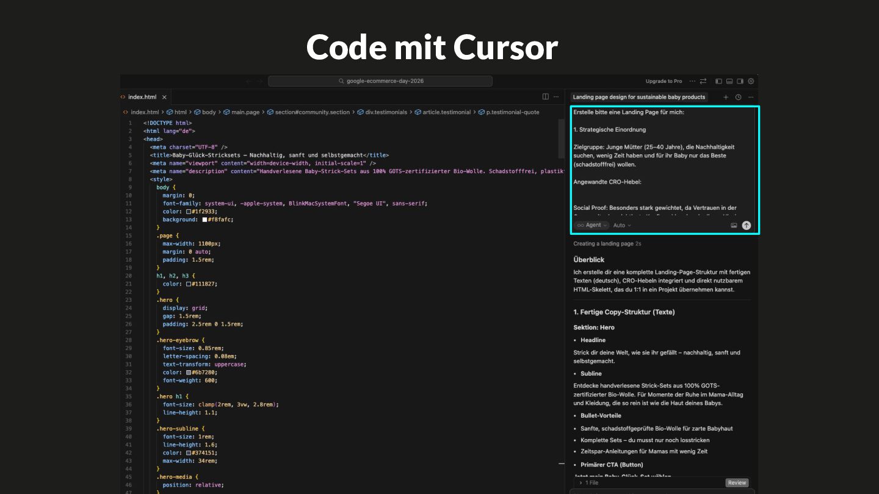Click the article.testimonial breadcrumb
The height and width of the screenshot is (494, 879).
[x=443, y=112]
